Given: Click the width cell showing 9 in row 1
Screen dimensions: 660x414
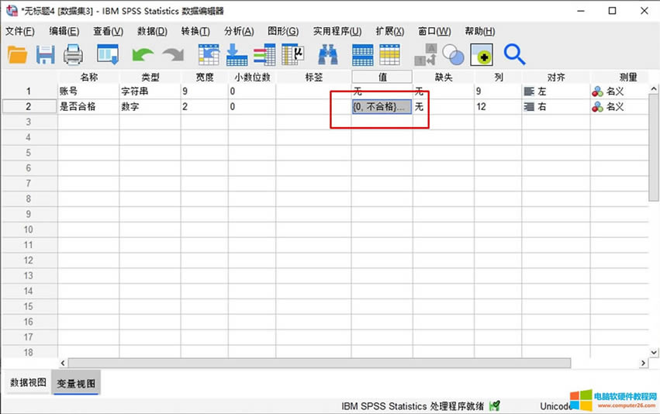Looking at the screenshot, I should click(x=204, y=91).
